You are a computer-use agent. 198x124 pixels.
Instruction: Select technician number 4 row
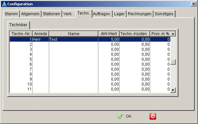90,54
